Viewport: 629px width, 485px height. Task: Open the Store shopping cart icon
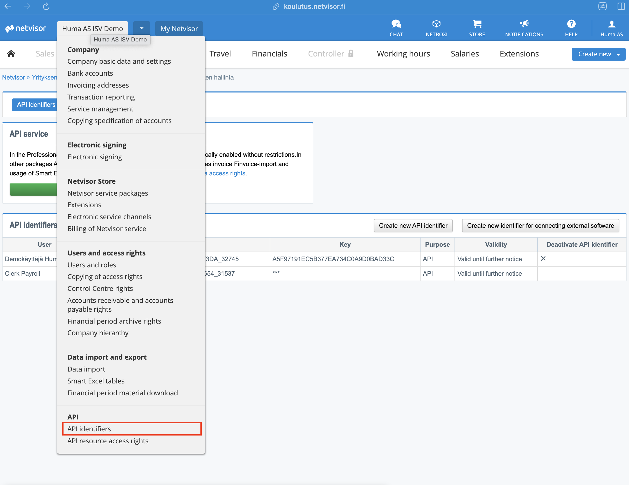(x=477, y=28)
